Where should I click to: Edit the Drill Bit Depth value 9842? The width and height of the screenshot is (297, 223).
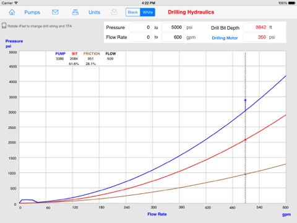pyautogui.click(x=256, y=27)
